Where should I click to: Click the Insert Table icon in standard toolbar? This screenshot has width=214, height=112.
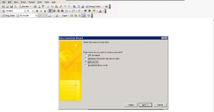click(x=78, y=6)
